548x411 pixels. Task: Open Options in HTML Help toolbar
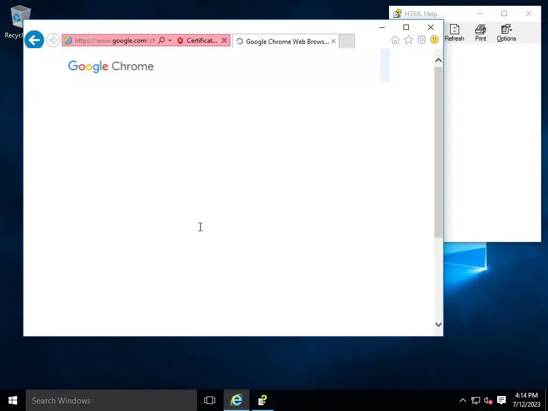(x=506, y=33)
